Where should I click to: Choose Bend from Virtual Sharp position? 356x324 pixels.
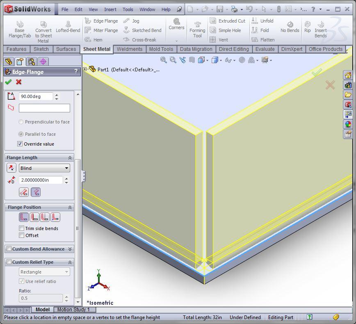[x=55, y=217]
